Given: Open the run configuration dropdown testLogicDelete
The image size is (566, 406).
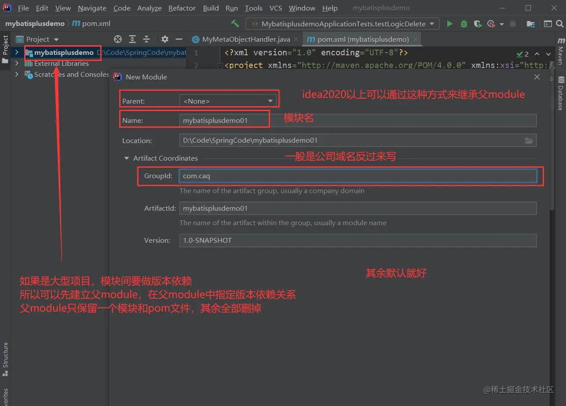Looking at the screenshot, I should tap(342, 24).
